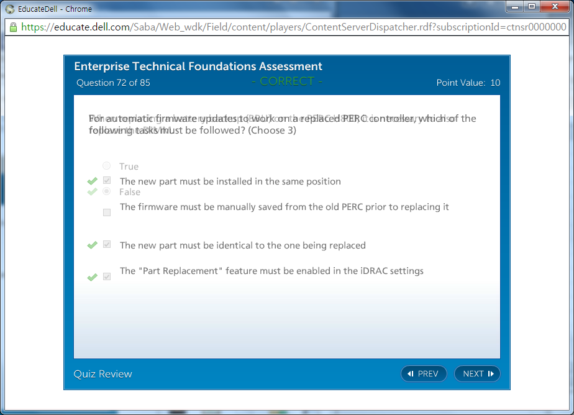Viewport: 574px width, 415px height.
Task: Select the False radio button
Action: point(107,191)
